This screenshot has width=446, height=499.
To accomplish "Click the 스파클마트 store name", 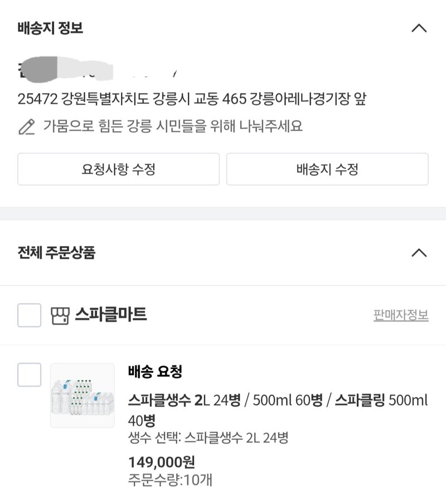I will click(110, 314).
